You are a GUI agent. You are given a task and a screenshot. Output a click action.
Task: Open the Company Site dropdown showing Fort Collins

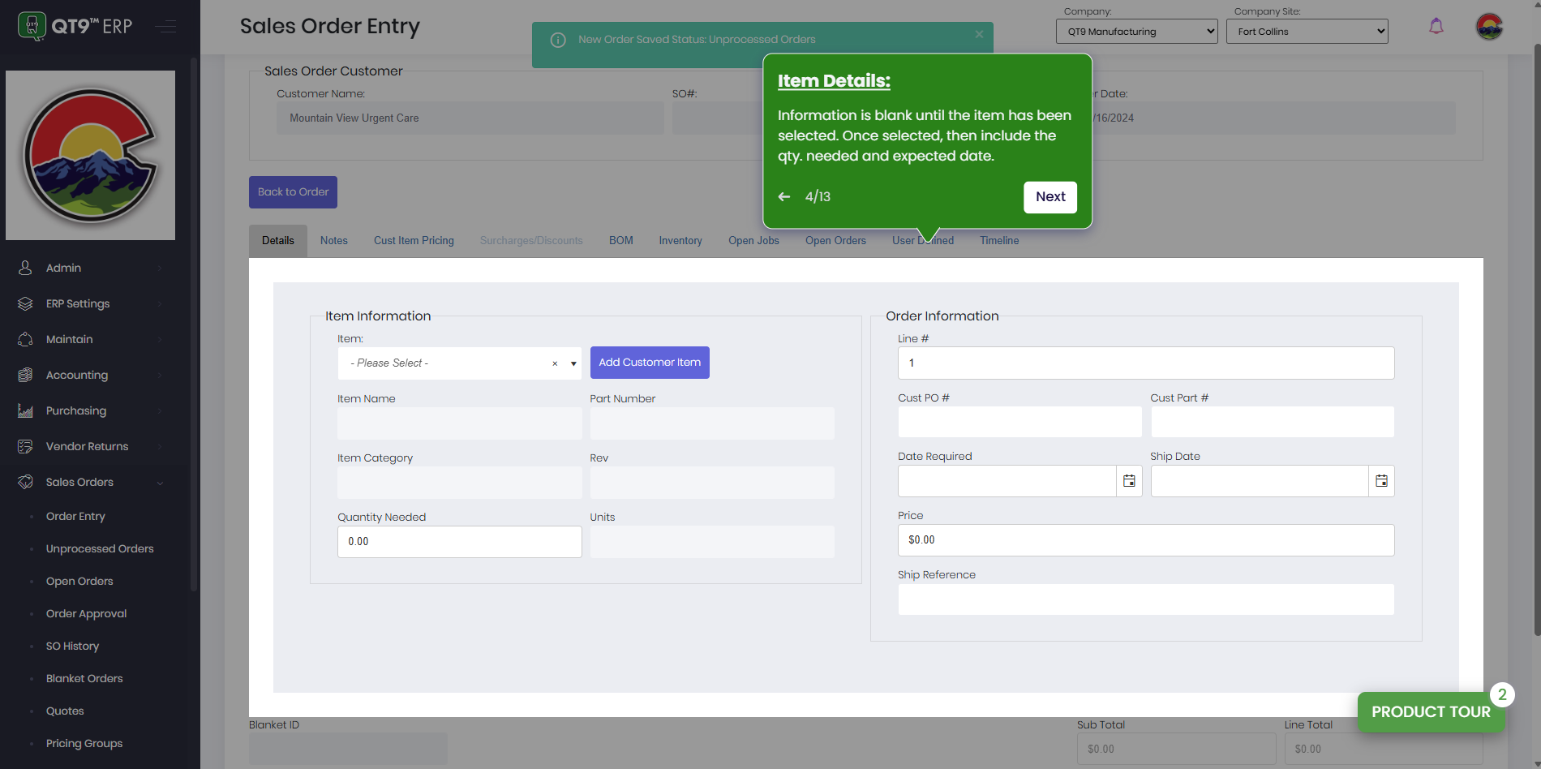[1307, 31]
